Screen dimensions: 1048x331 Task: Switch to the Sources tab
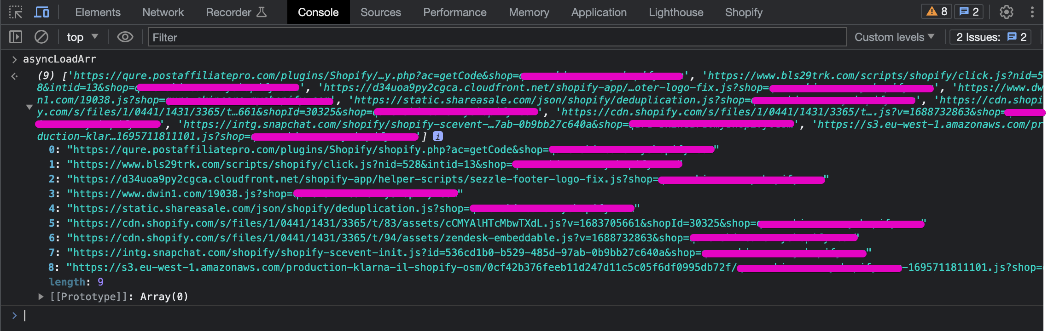(x=380, y=12)
